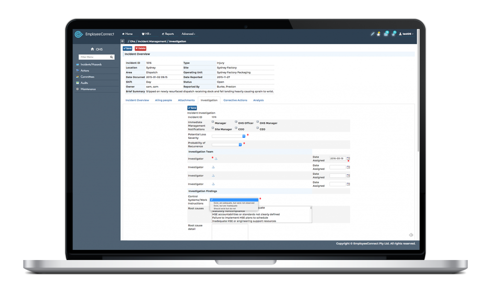This screenshot has height=294, width=491.
Task: Click the OHS home icon in sidebar
Action: [92, 49]
